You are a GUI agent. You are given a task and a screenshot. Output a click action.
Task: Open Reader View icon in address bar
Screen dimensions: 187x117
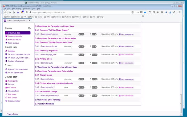pos(132,12)
